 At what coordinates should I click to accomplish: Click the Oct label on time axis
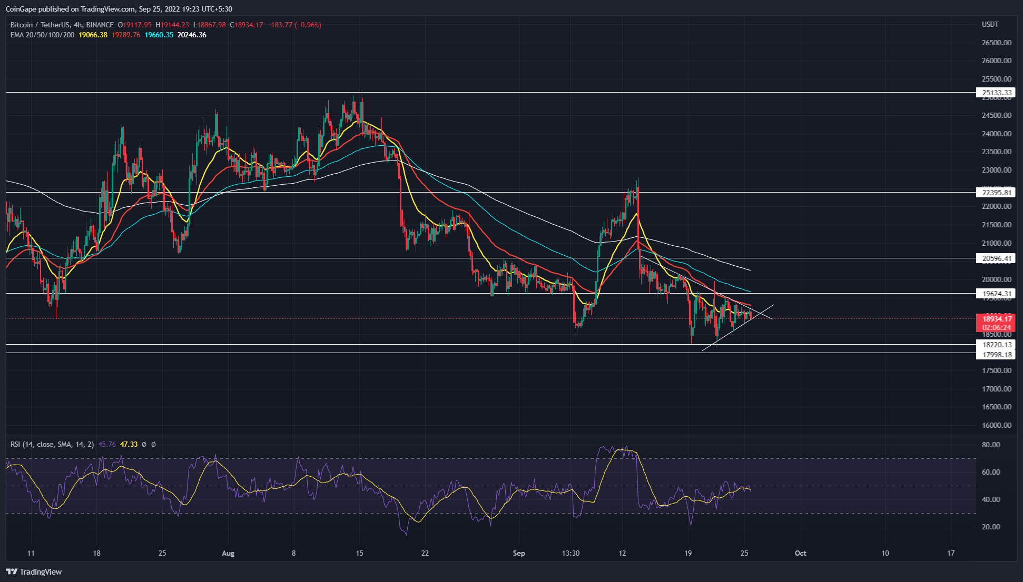(800, 553)
